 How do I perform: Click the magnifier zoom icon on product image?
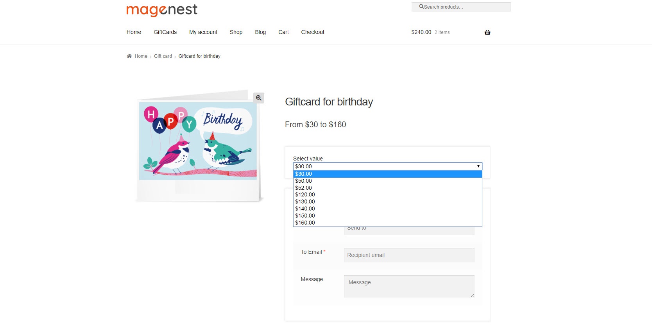pos(259,98)
